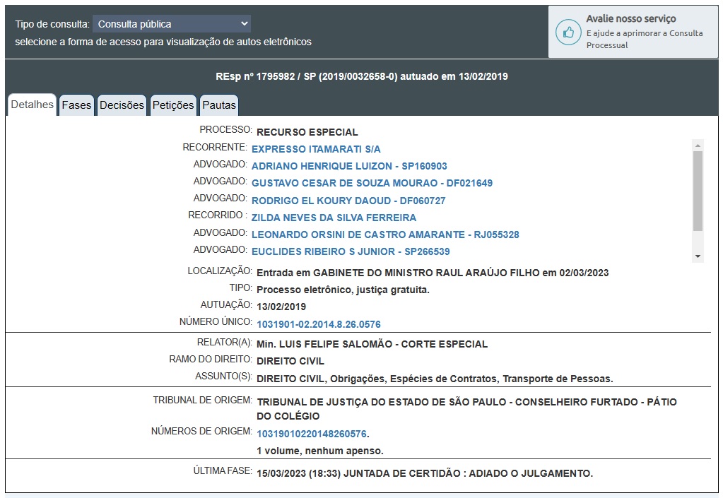Click the número único 1031901-02.2014.8.26.0576 link
723x498 pixels.
point(318,324)
